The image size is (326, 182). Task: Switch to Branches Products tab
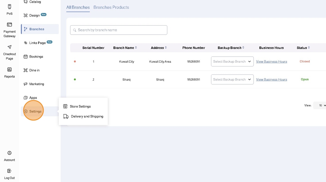111,7
